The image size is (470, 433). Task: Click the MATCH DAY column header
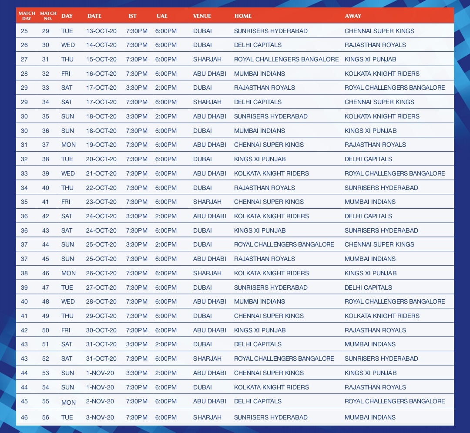27,16
